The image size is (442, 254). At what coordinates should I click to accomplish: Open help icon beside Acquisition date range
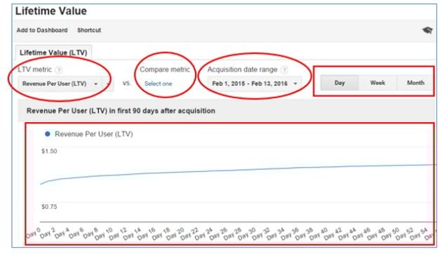[x=284, y=69]
